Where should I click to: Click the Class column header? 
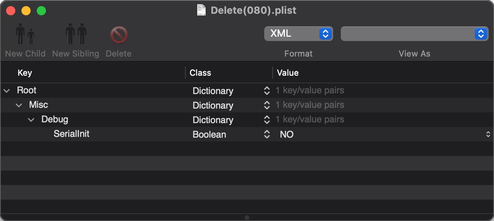tap(200, 73)
